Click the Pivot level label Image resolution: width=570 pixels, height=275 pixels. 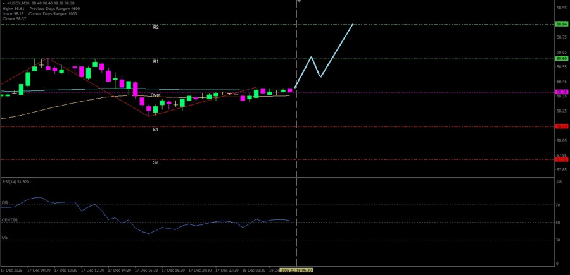click(x=155, y=95)
